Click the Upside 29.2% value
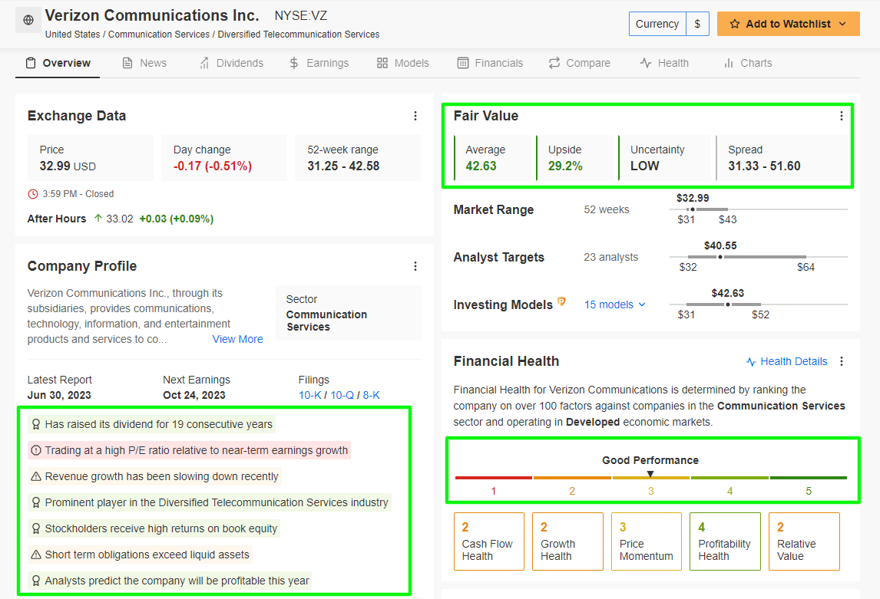This screenshot has height=599, width=880. pos(565,166)
